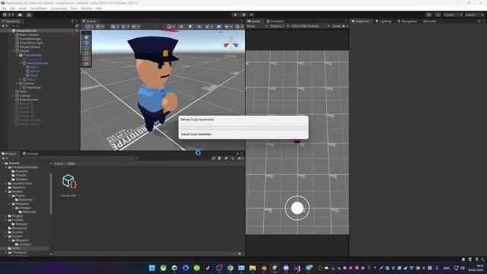Collapse the Models folder in Project tree
The width and height of the screenshot is (487, 274).
6,192
